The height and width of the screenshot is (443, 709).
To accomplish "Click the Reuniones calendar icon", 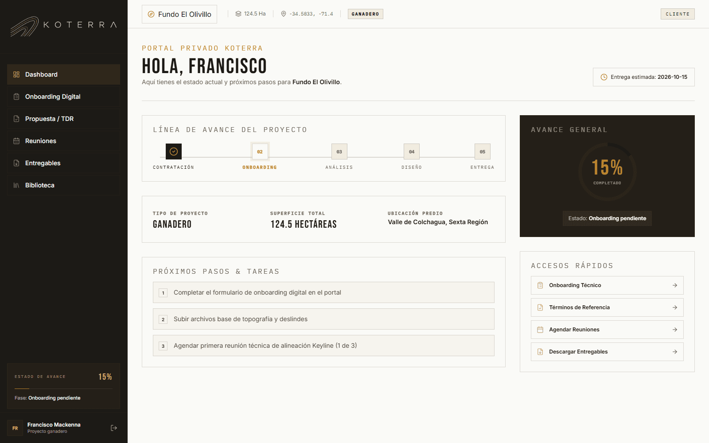I will pyautogui.click(x=16, y=141).
